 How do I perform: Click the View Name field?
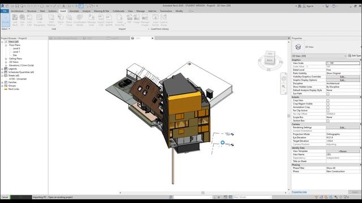tap(343, 155)
